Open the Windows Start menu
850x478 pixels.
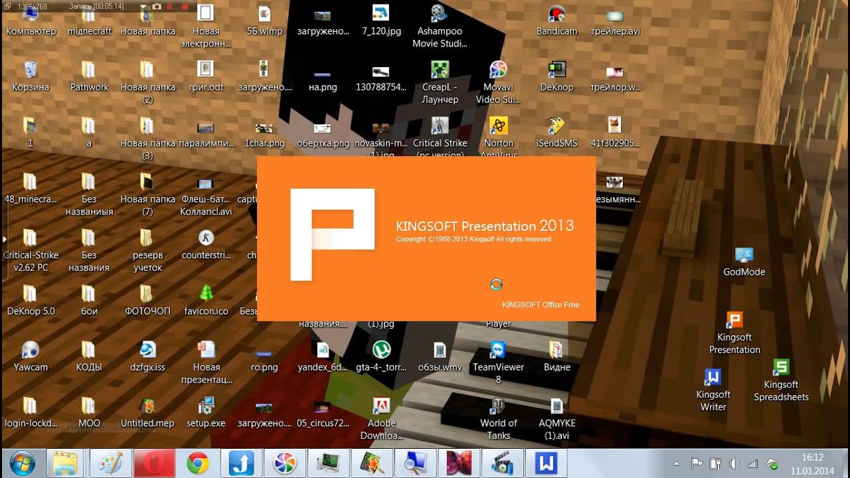coord(23,463)
